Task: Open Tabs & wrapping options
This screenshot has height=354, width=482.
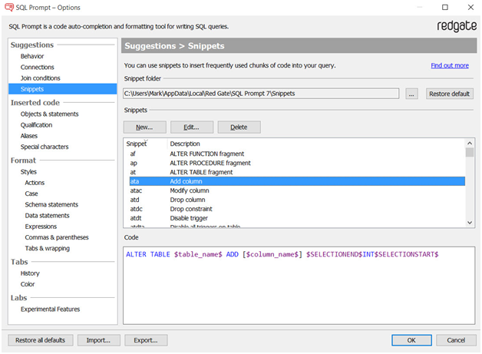Action: (48, 248)
